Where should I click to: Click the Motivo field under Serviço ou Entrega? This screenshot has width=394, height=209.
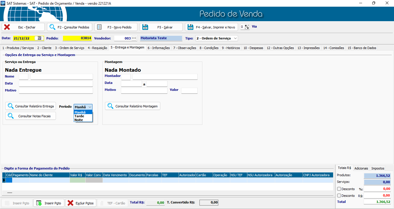(56, 91)
